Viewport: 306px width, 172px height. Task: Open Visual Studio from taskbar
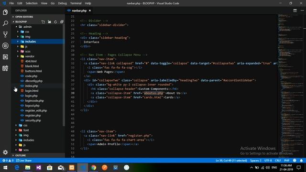click(39, 168)
